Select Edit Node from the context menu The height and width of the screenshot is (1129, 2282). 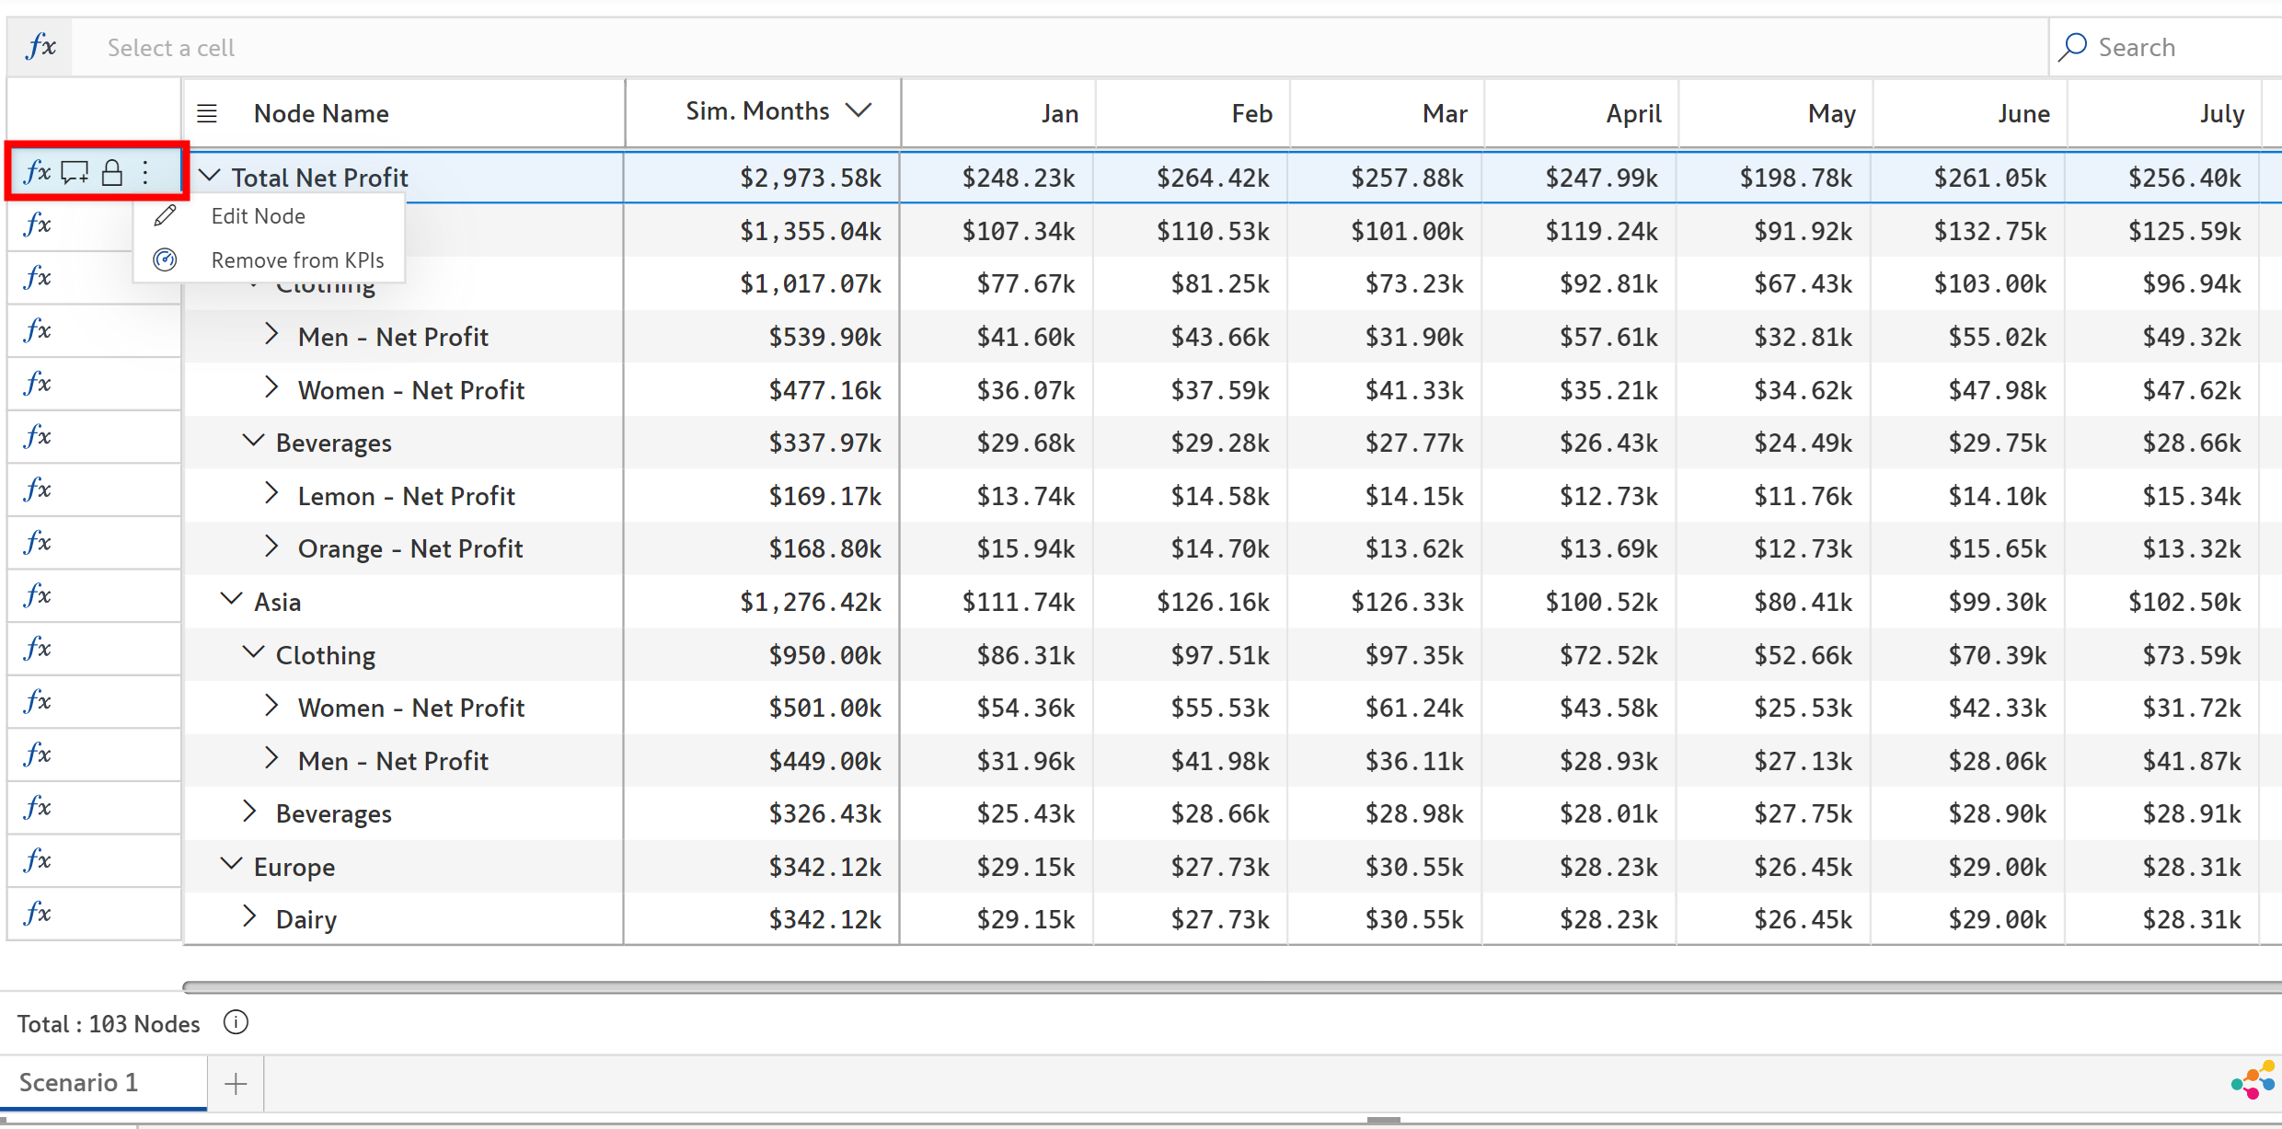tap(259, 216)
